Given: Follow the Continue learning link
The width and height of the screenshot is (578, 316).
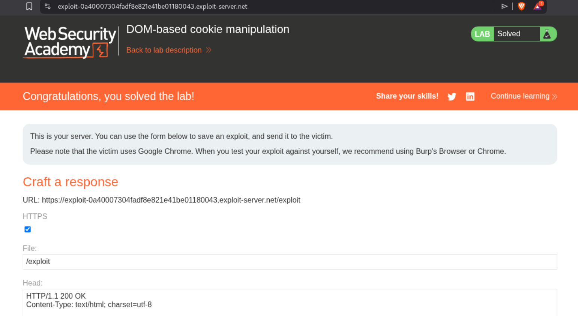Looking at the screenshot, I should 520,96.
